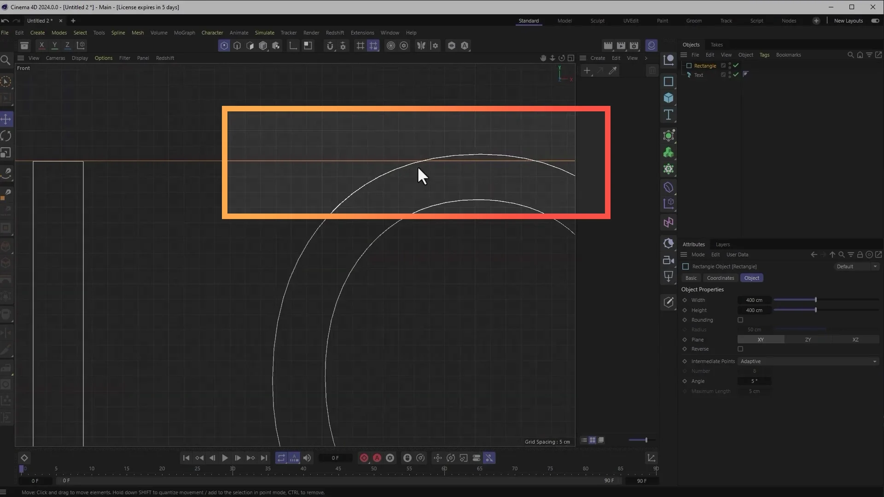Screen dimensions: 884x497
Task: Open Attributes Mode menu
Action: click(x=698, y=254)
